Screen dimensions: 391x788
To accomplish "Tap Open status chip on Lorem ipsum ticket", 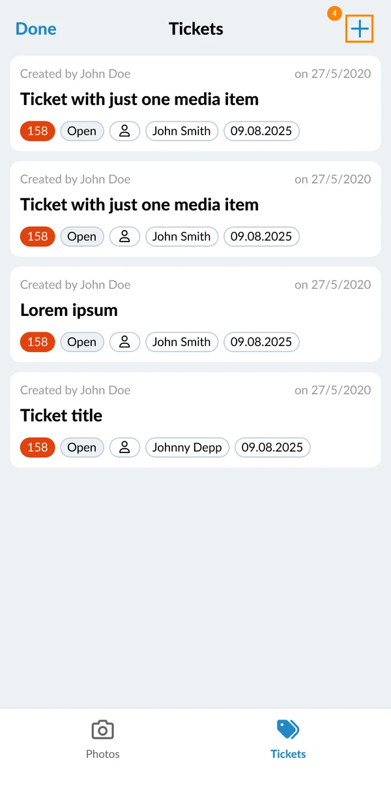I will pos(82,342).
